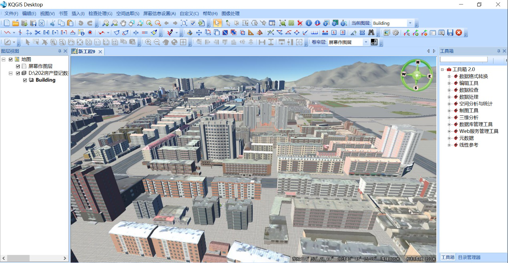Viewport: 508px width, 263px height.
Task: Select the 数据格式转换 toolbox item
Action: tap(473, 76)
